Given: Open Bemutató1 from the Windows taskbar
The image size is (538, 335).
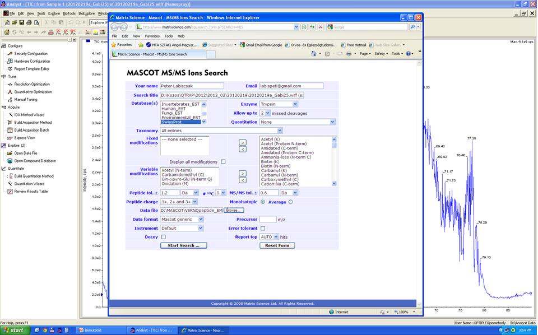Looking at the screenshot, I should [100, 331].
